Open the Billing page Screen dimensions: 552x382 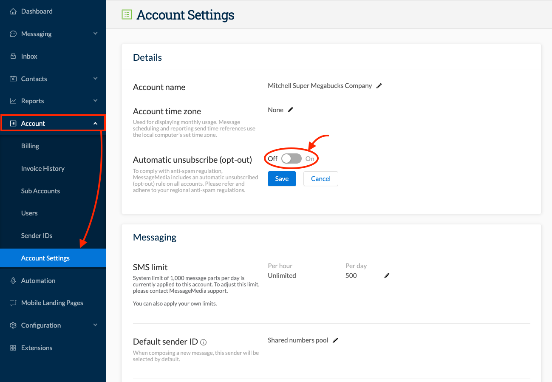(30, 146)
